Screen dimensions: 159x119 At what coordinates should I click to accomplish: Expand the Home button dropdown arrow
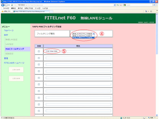click(148, 11)
